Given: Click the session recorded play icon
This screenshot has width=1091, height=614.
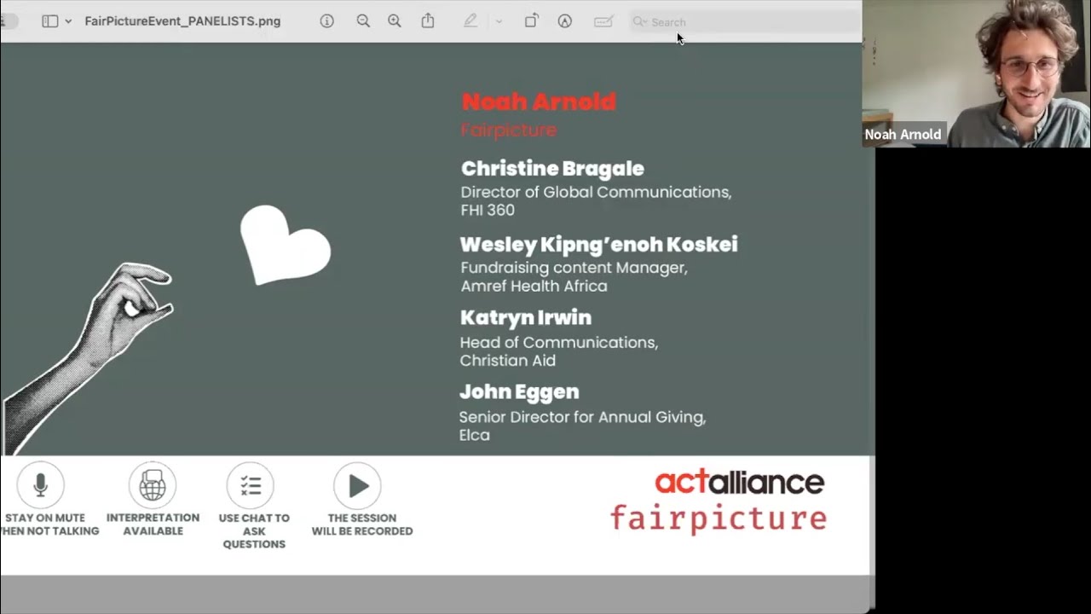Looking at the screenshot, I should (x=358, y=485).
